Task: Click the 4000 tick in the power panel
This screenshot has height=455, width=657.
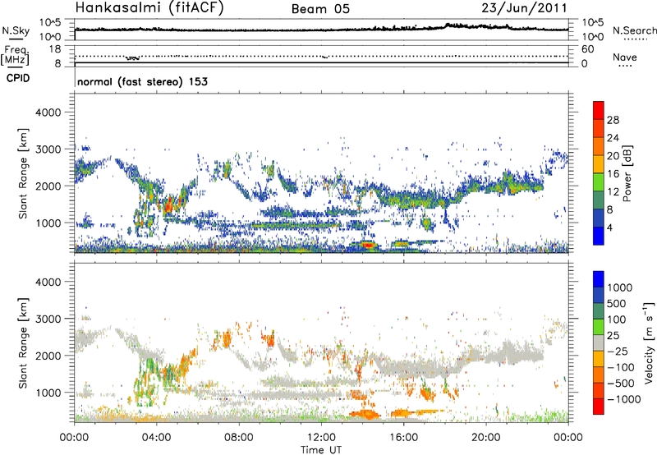Action: tap(48, 113)
